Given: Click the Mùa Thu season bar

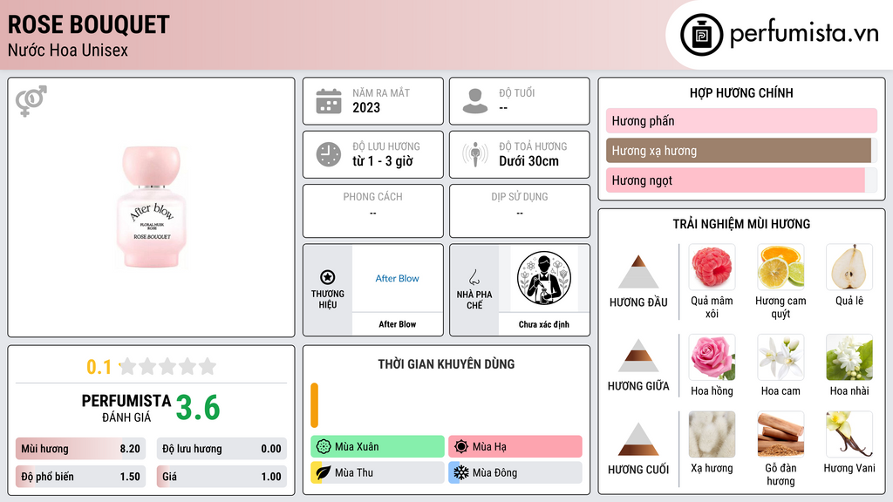Looking at the screenshot, I should click(378, 473).
